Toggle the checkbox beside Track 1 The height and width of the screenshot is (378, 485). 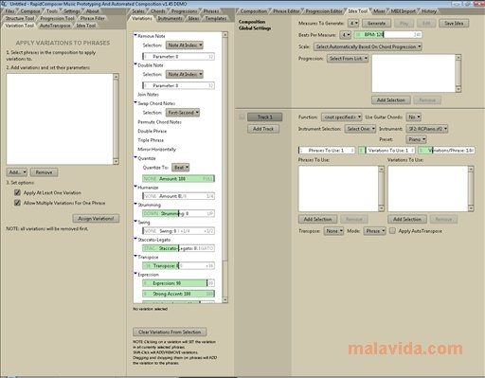point(242,117)
